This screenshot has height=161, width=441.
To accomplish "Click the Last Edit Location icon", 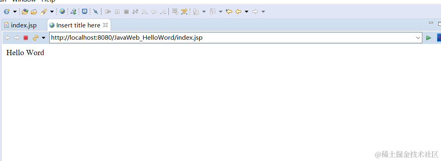I will 229,12.
